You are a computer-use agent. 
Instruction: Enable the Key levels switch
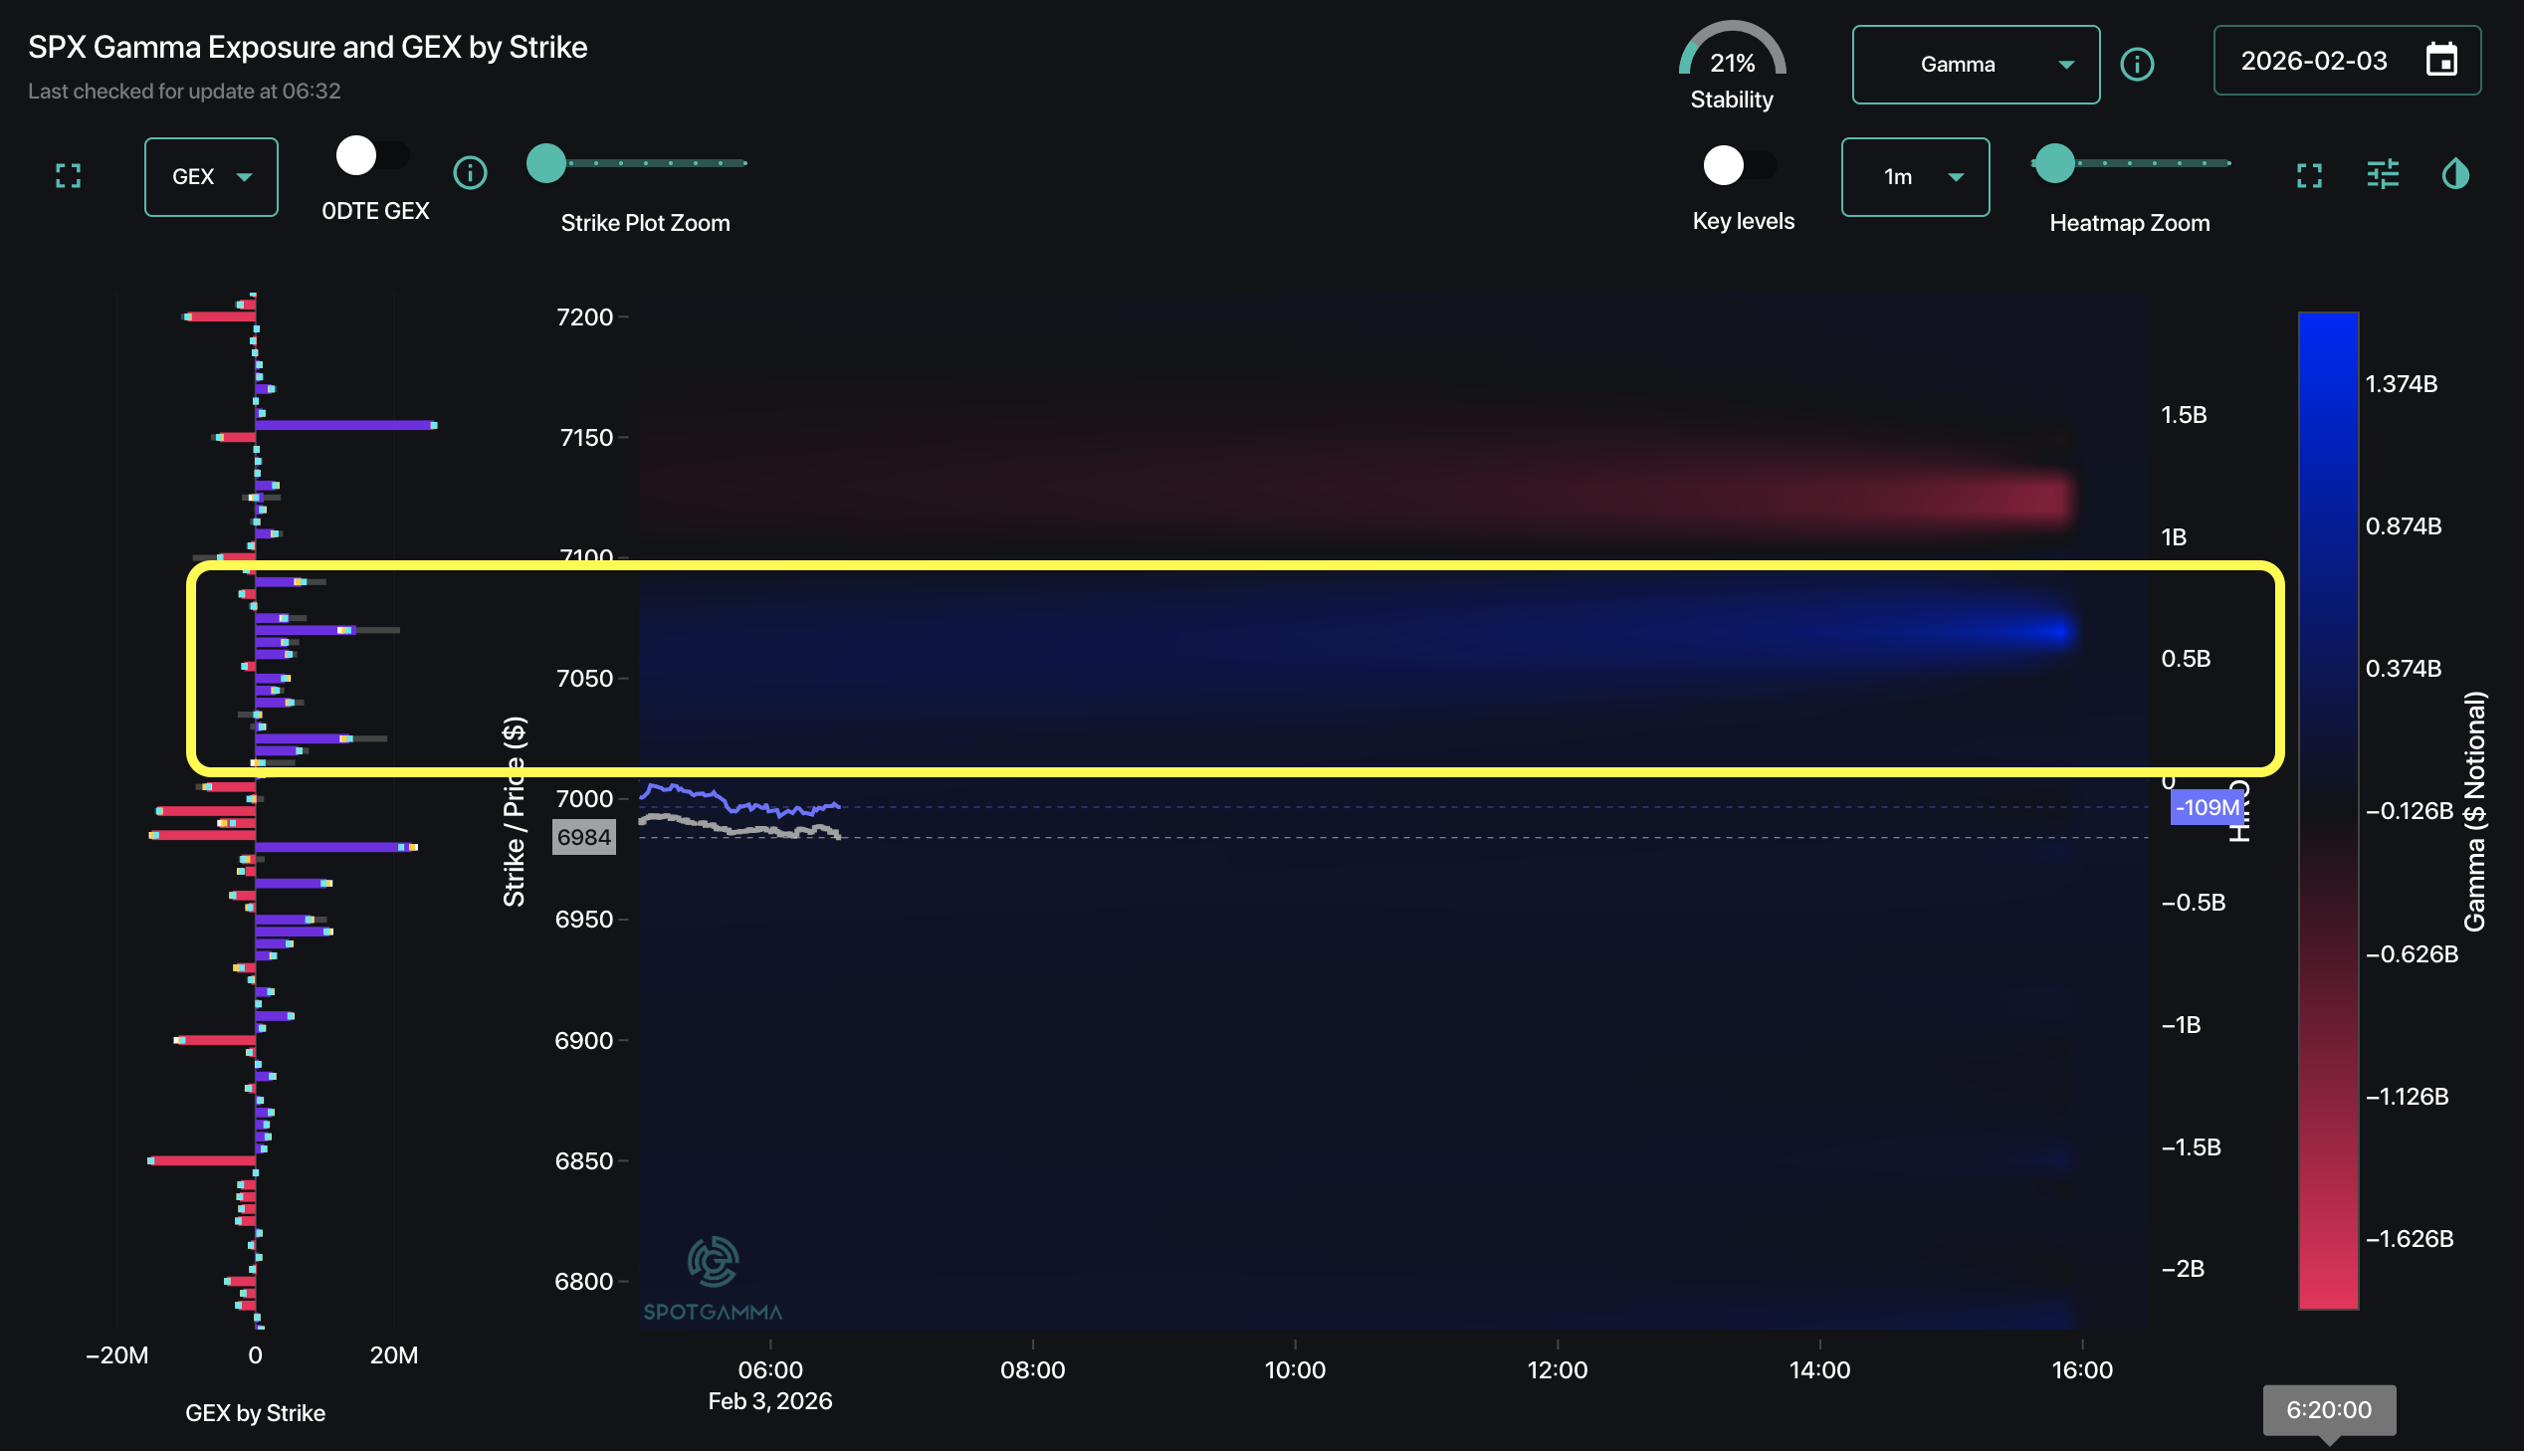pyautogui.click(x=1739, y=165)
